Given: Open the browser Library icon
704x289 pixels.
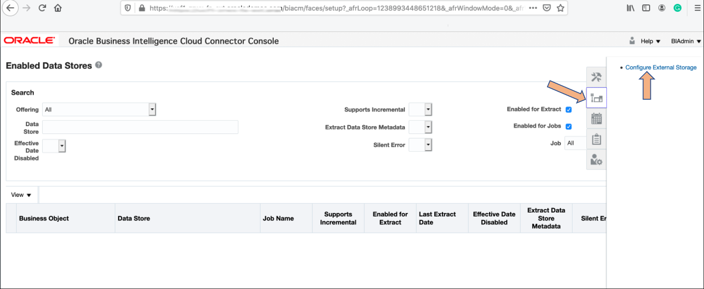Looking at the screenshot, I should tap(630, 8).
